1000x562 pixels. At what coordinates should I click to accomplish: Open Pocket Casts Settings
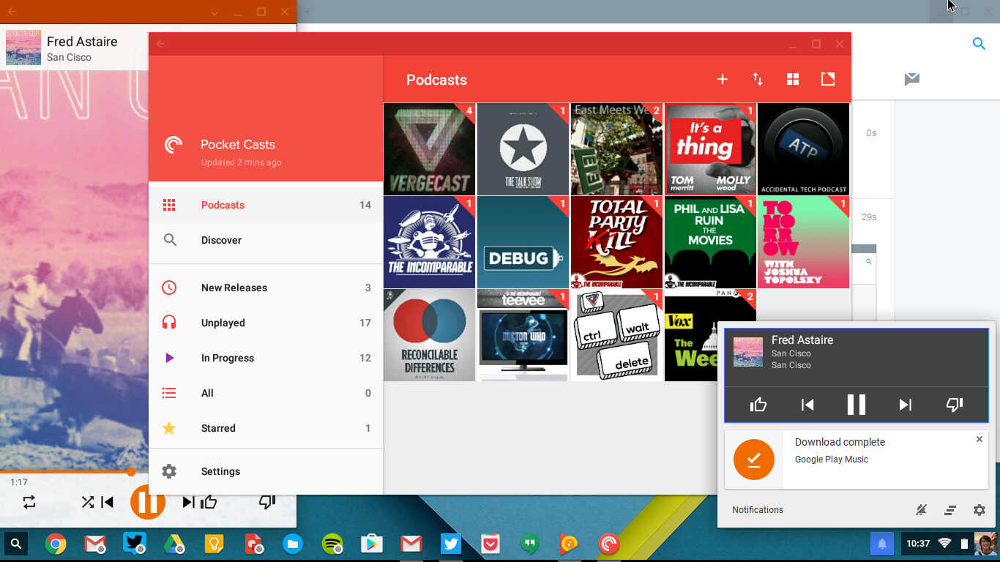220,471
